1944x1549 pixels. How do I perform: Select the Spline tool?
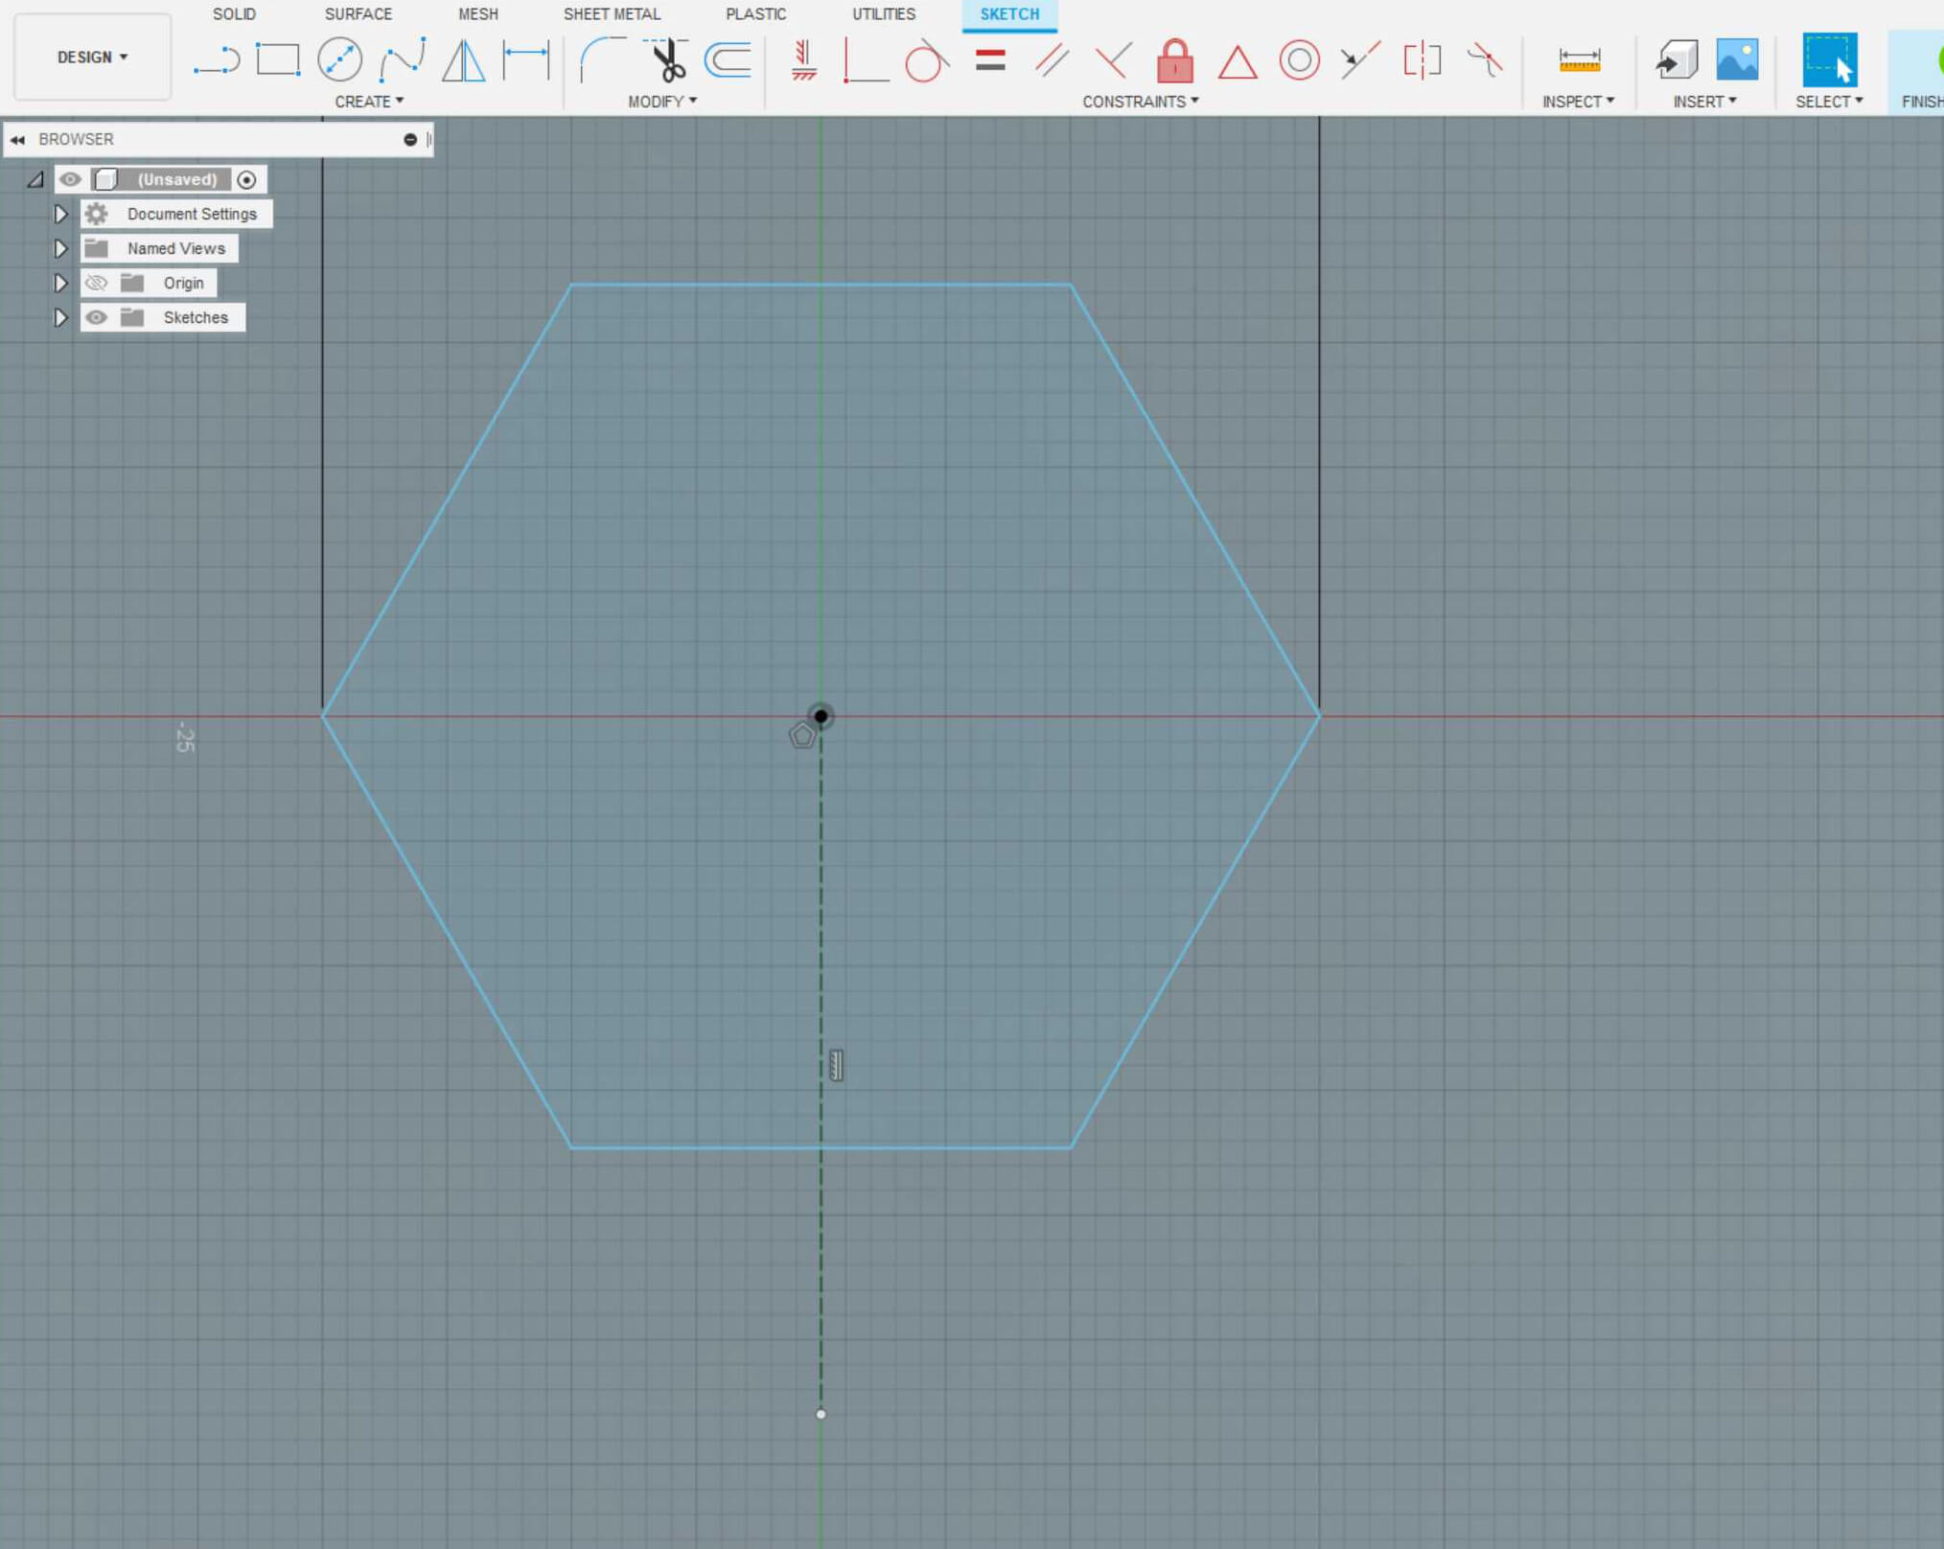click(403, 60)
